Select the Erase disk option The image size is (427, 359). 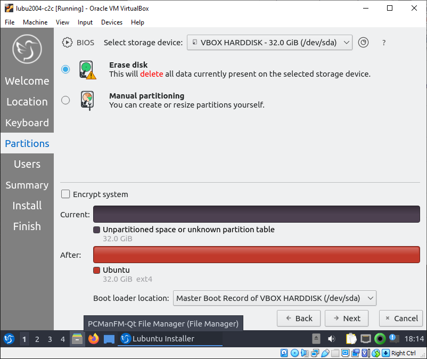[65, 69]
